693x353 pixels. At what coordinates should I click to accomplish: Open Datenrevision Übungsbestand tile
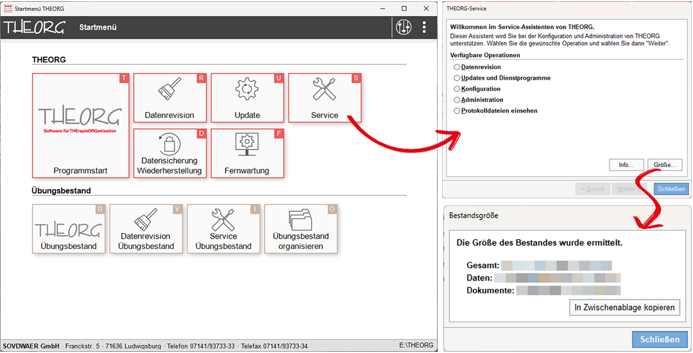point(146,228)
